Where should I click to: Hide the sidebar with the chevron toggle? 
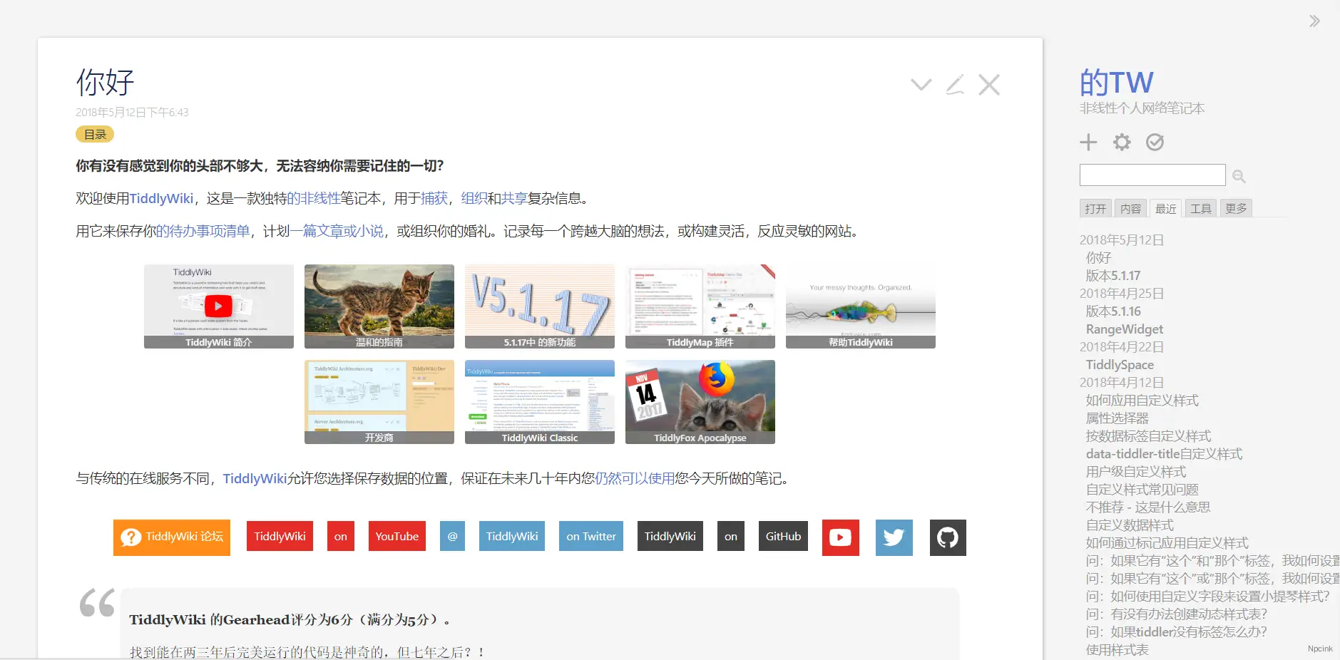1314,21
